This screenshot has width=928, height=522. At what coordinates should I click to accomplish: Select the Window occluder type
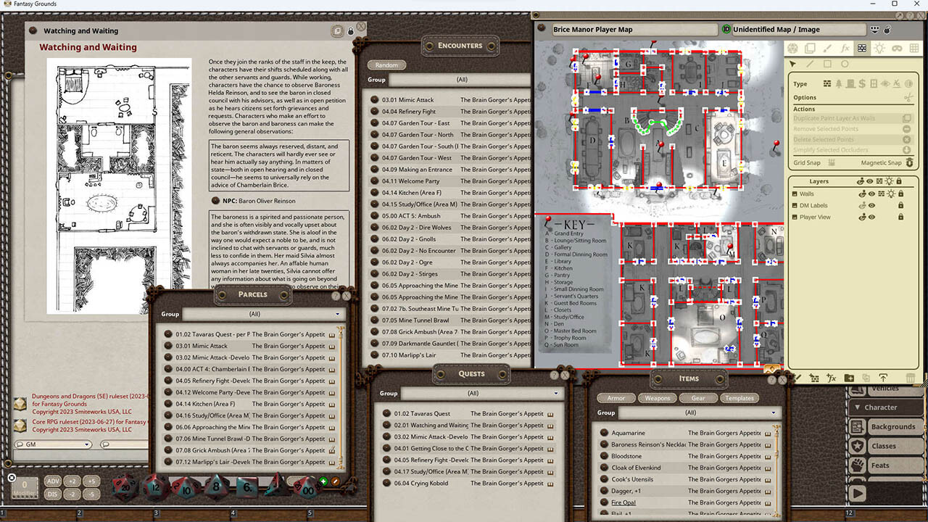pyautogui.click(x=874, y=84)
